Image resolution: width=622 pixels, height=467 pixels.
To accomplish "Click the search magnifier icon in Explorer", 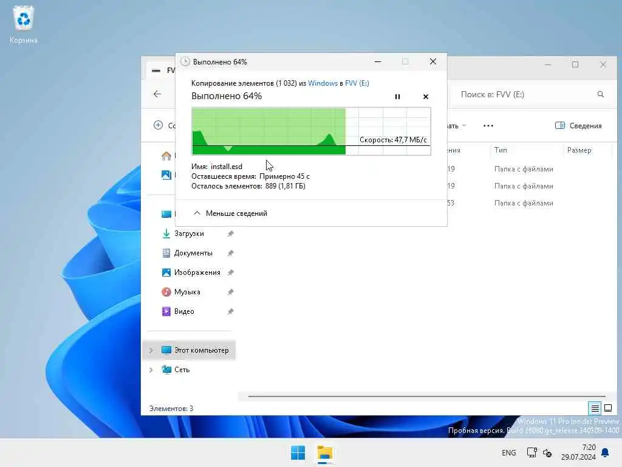I will 601,94.
